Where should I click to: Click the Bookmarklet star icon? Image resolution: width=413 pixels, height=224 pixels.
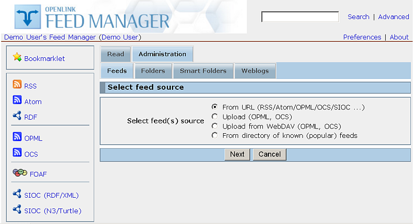click(17, 57)
